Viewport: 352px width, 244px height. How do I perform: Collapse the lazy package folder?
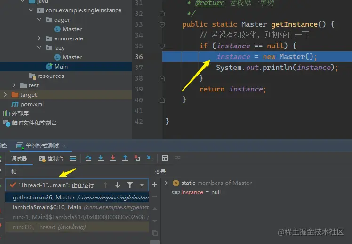coord(39,48)
